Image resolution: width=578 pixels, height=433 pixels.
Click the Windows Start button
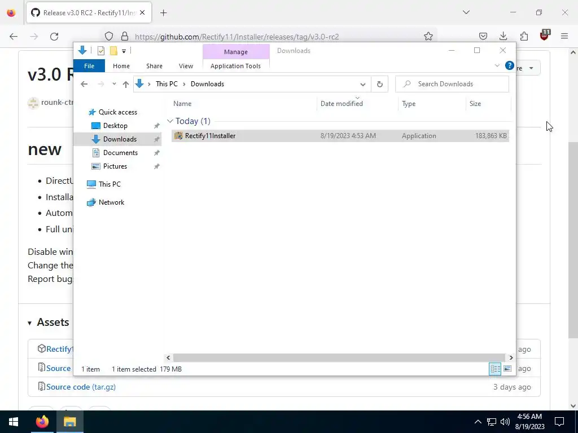tap(14, 422)
